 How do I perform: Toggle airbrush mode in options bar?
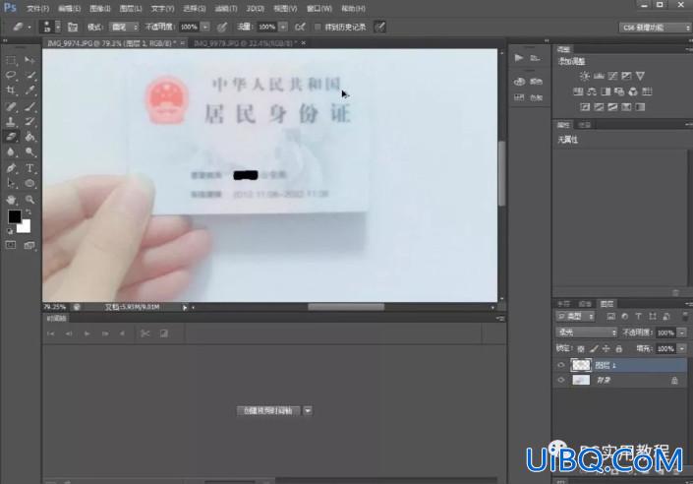[300, 27]
